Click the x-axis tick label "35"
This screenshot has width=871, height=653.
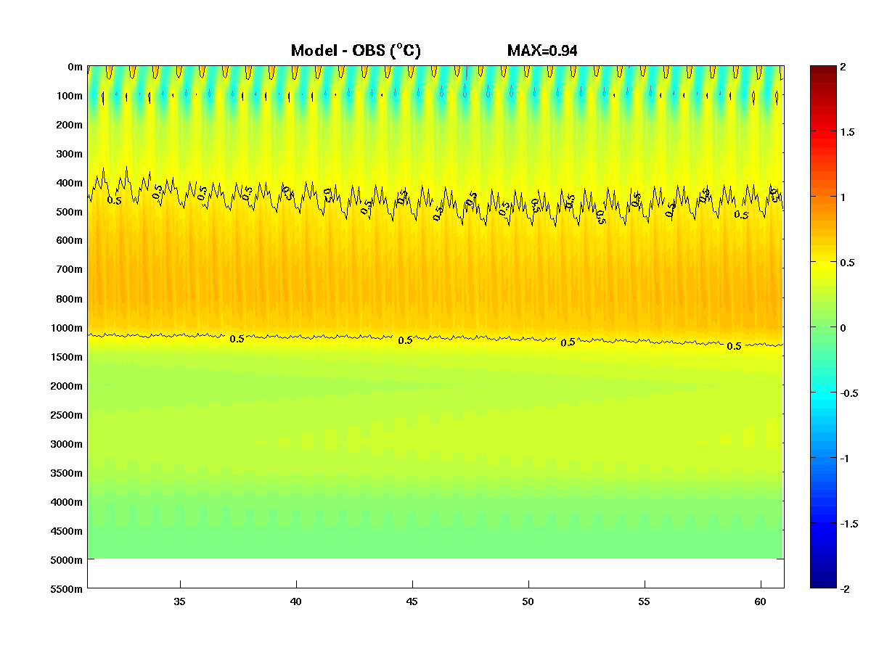(x=180, y=601)
